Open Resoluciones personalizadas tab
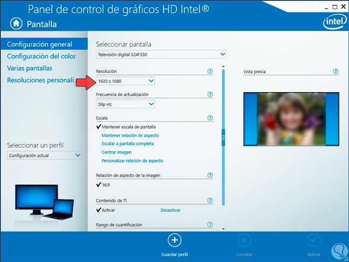Screen dimensions: 349x262 pos(41,80)
